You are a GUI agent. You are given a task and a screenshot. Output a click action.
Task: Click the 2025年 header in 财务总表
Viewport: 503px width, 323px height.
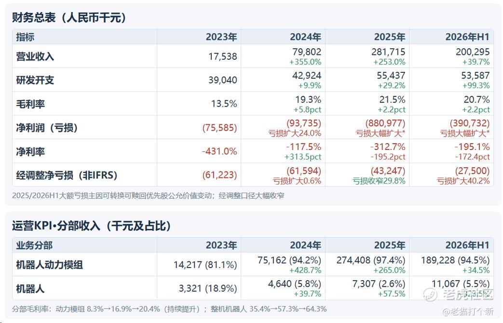click(390, 37)
